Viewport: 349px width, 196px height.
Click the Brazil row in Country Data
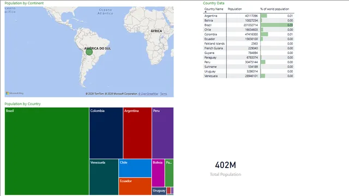point(249,25)
